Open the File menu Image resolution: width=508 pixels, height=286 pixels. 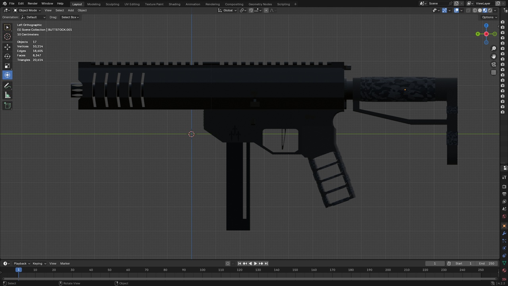point(12,4)
